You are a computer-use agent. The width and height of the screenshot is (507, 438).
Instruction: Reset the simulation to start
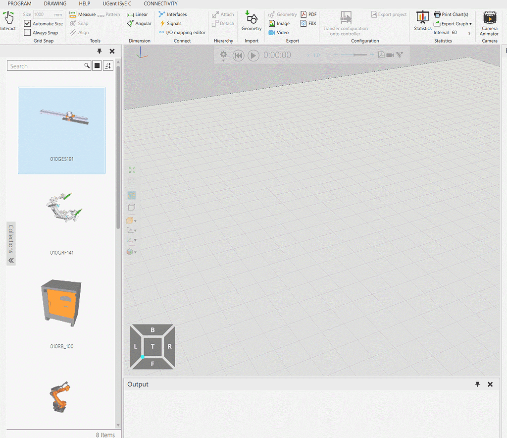tap(238, 55)
